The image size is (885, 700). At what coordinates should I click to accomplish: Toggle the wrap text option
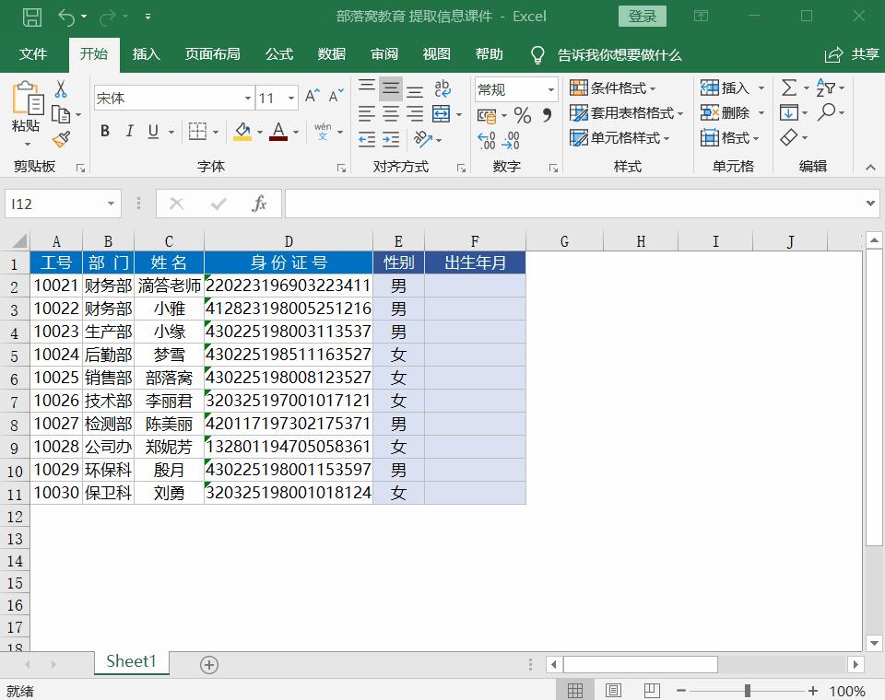[x=442, y=87]
